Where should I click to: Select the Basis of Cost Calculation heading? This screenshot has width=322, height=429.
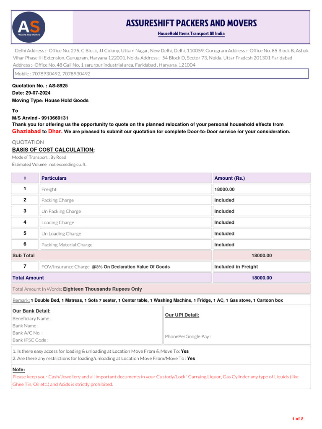click(x=53, y=150)
